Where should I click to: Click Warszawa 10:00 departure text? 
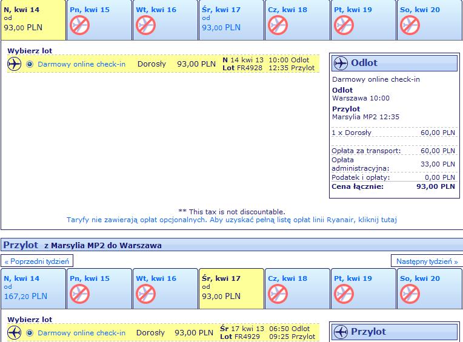click(x=361, y=98)
